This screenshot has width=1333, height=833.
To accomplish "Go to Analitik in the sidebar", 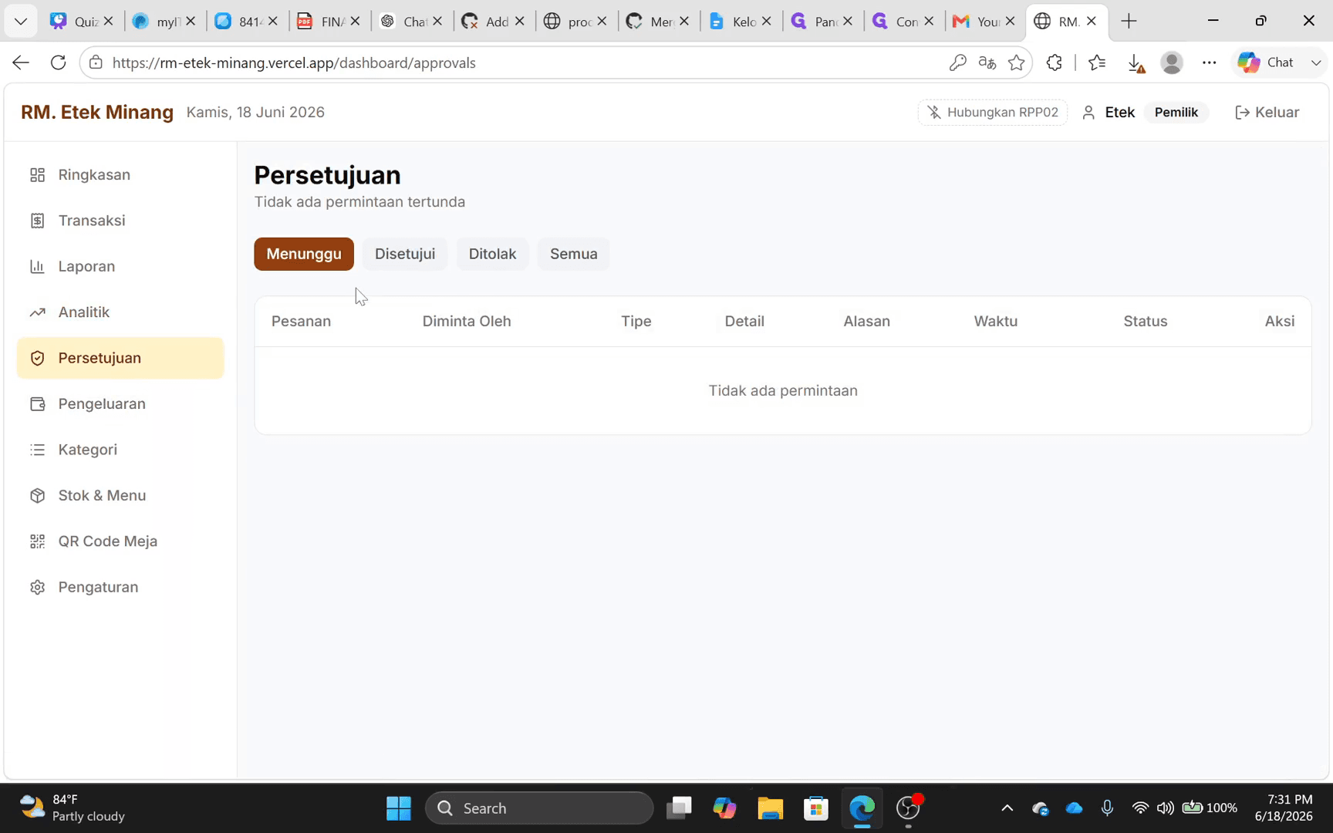I will pos(120,312).
